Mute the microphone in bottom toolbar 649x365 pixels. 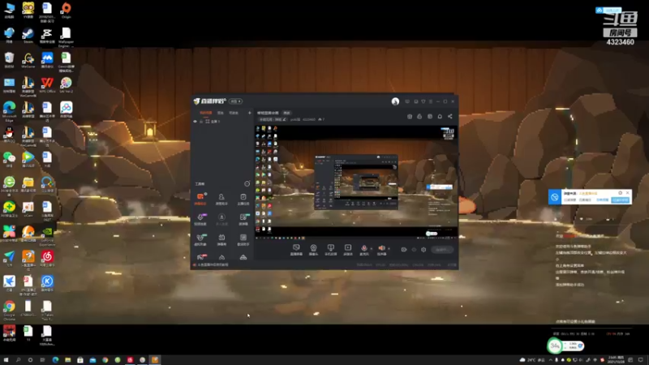(x=364, y=250)
